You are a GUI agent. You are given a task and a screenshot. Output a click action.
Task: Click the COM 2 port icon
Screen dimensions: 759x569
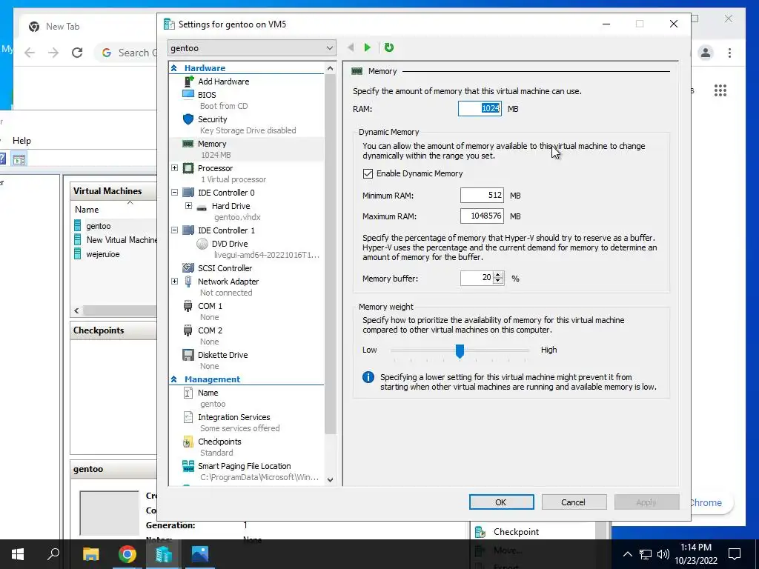[188, 330]
